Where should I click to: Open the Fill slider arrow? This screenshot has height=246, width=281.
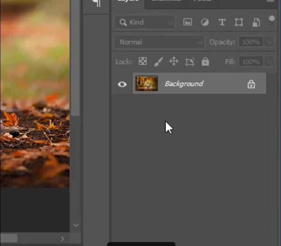pos(269,62)
